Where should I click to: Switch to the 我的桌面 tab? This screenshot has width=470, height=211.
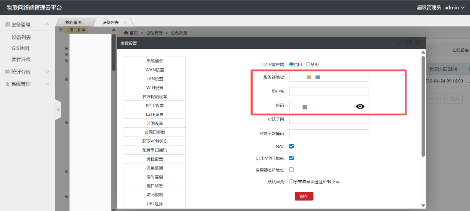pyautogui.click(x=73, y=22)
